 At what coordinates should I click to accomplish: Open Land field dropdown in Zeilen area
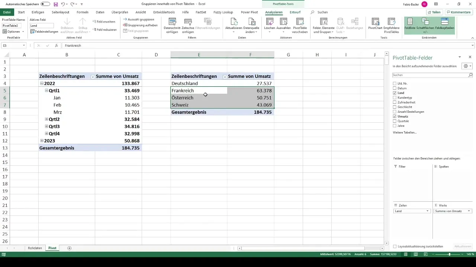coord(428,211)
